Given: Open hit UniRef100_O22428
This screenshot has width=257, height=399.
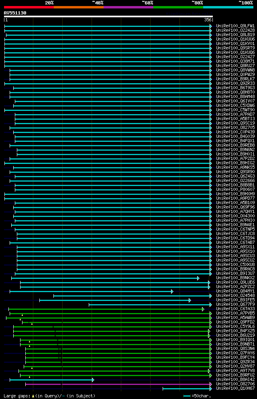Looking at the screenshot, I should pos(235,30).
